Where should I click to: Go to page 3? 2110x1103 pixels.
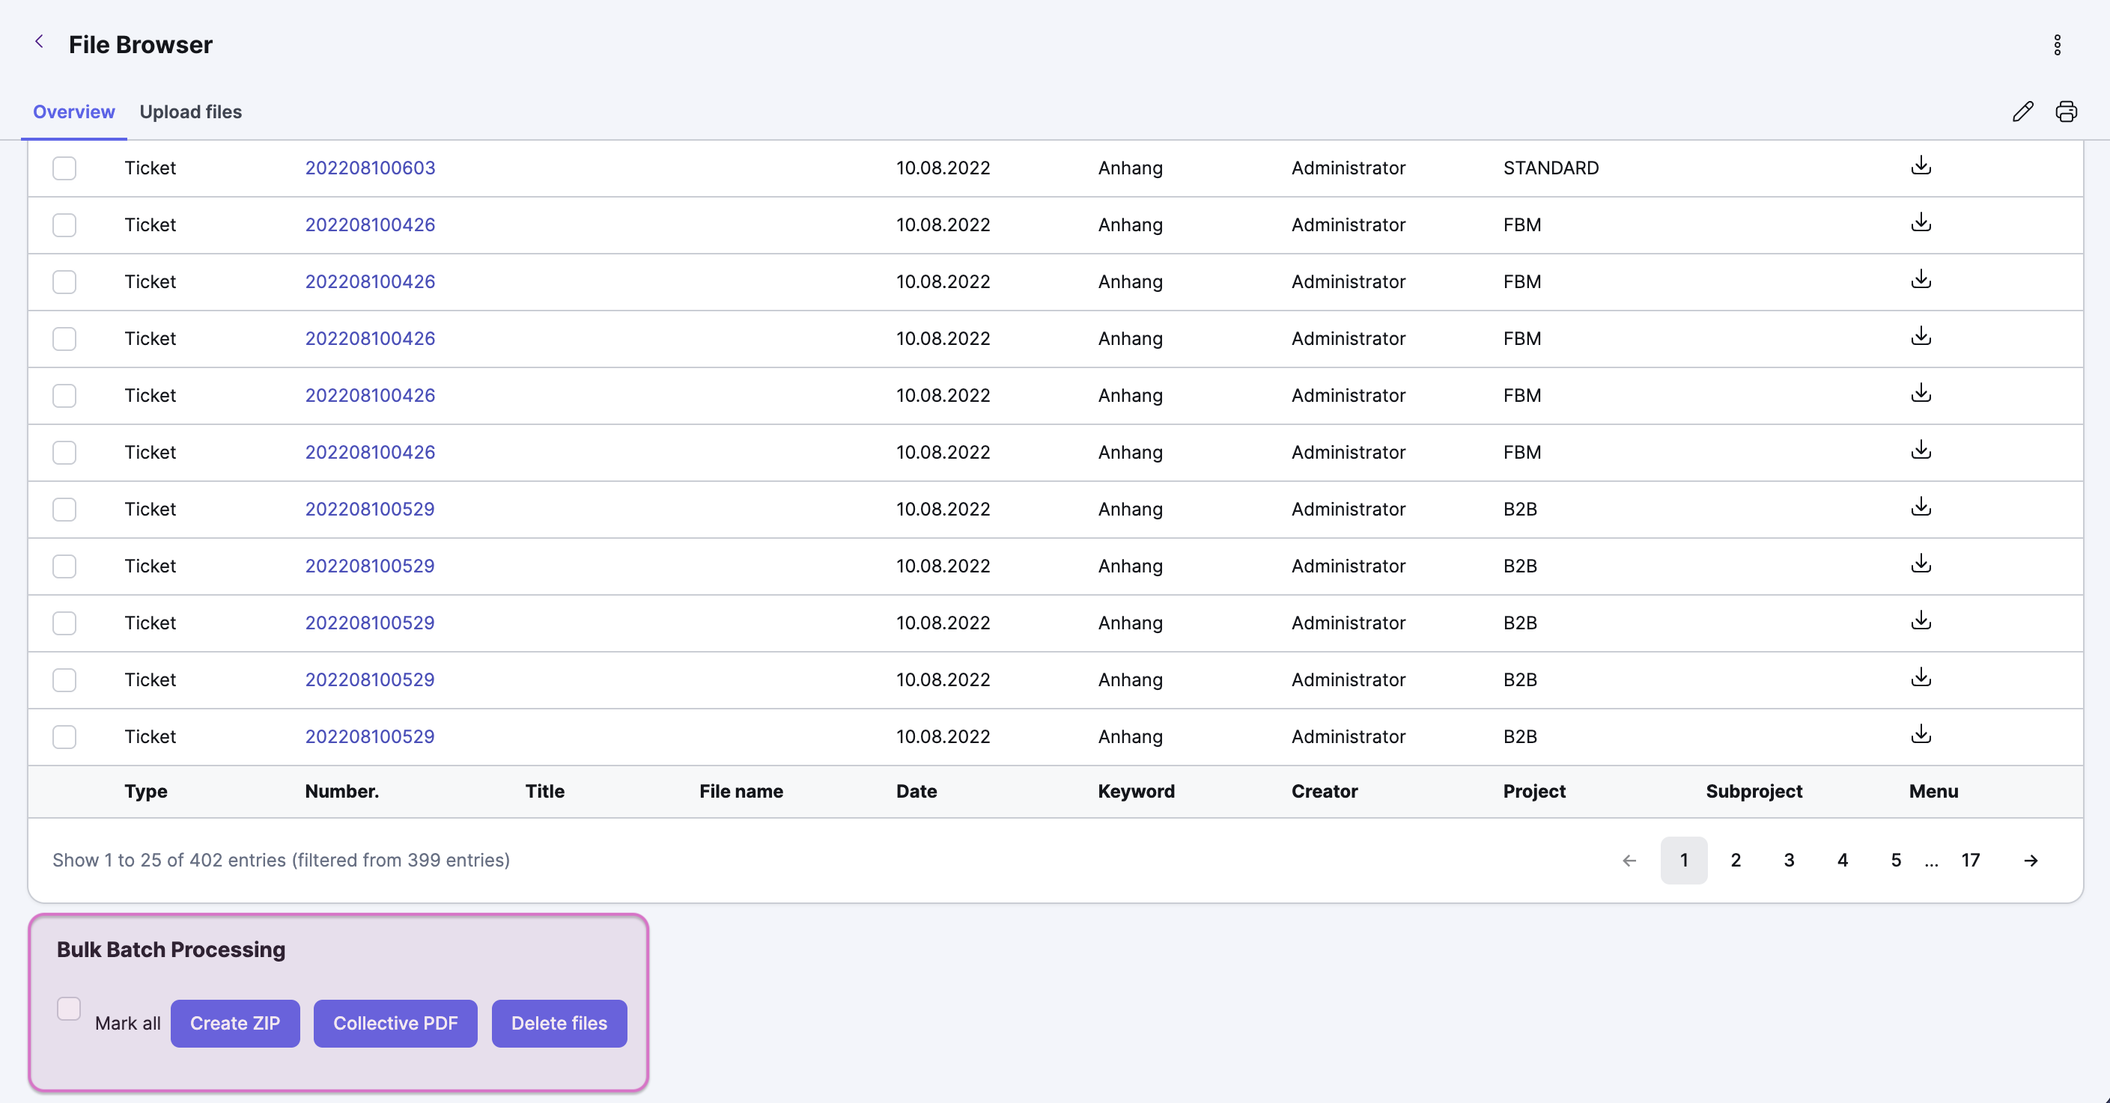click(x=1789, y=860)
